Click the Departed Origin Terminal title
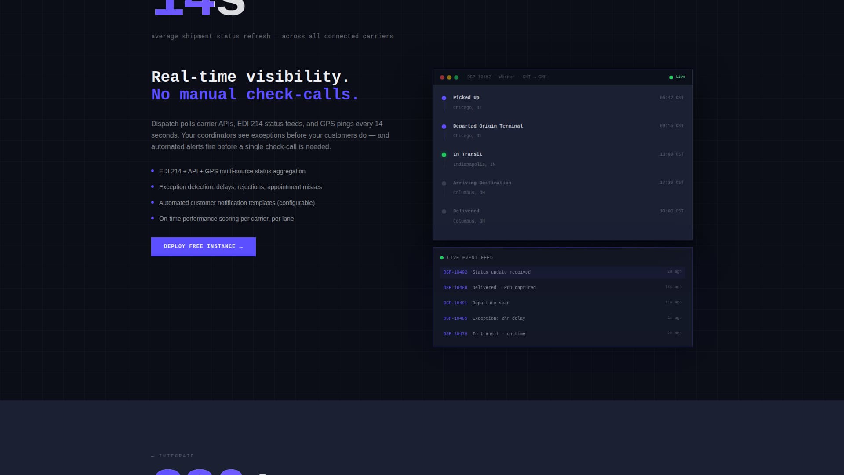 pyautogui.click(x=488, y=126)
